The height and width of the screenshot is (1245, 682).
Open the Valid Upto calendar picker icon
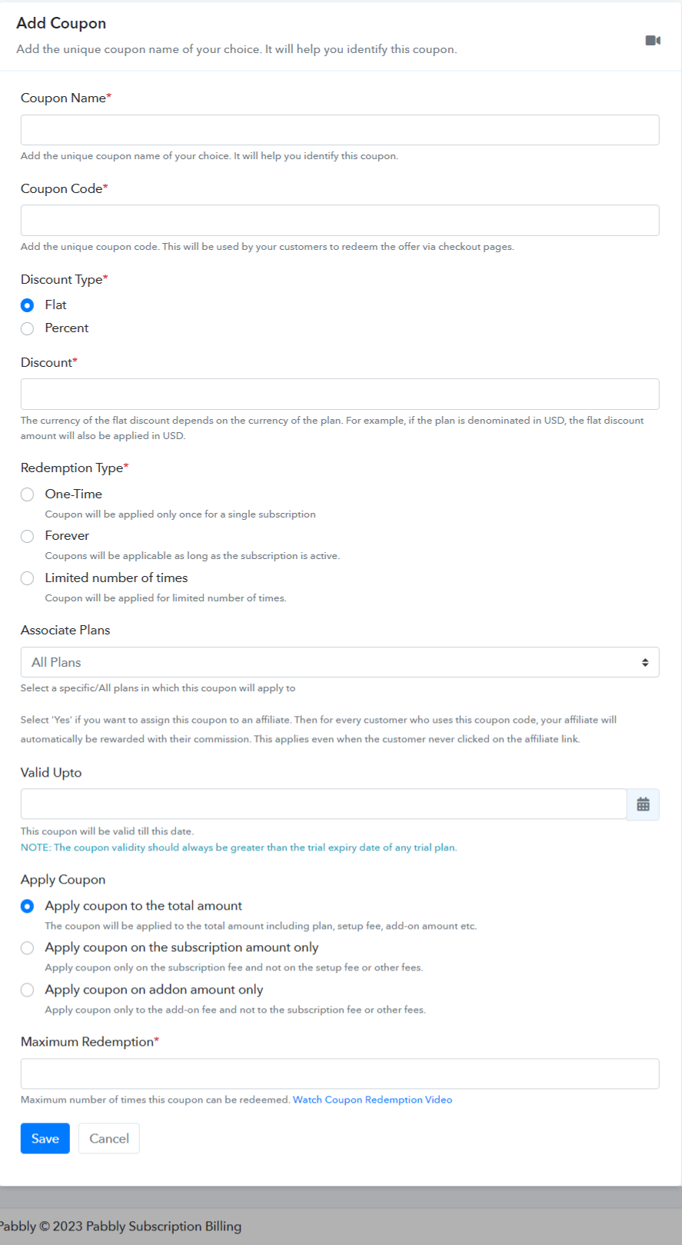coord(644,804)
